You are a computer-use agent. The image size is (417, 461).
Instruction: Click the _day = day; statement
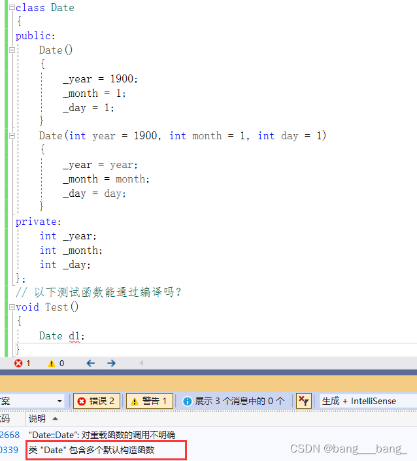94,194
